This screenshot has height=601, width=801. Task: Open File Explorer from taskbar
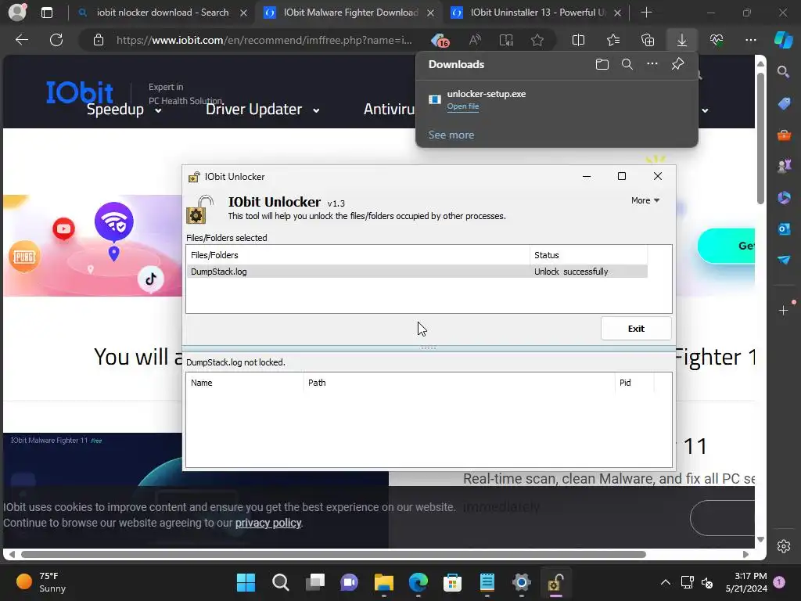(383, 582)
